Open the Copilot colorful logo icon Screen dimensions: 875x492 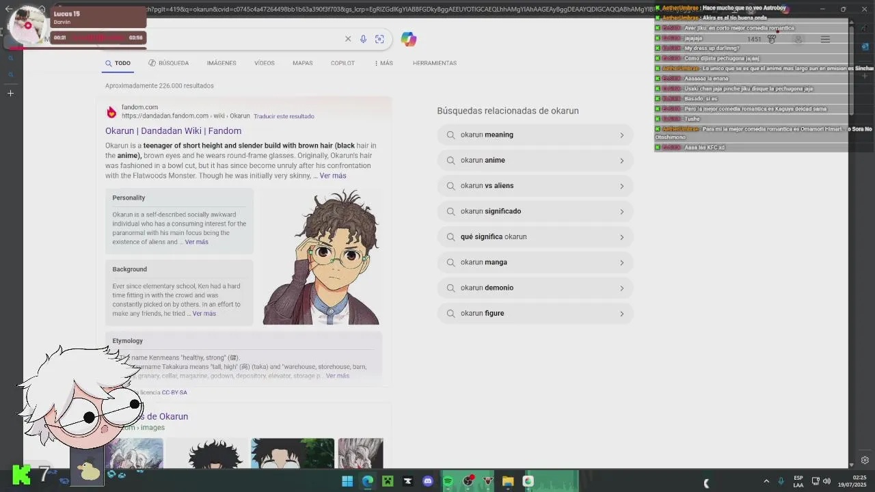point(409,39)
